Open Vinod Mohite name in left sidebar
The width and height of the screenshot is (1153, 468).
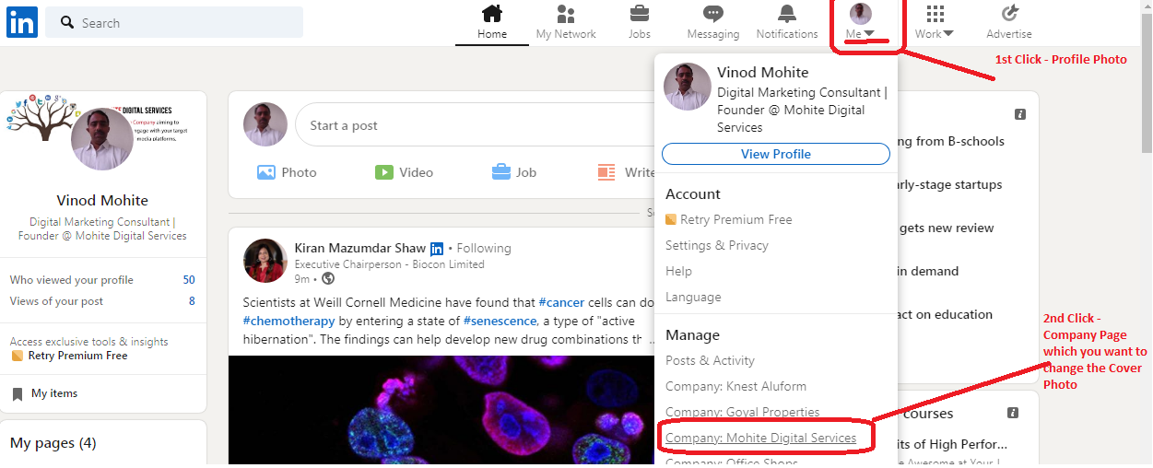click(x=102, y=200)
